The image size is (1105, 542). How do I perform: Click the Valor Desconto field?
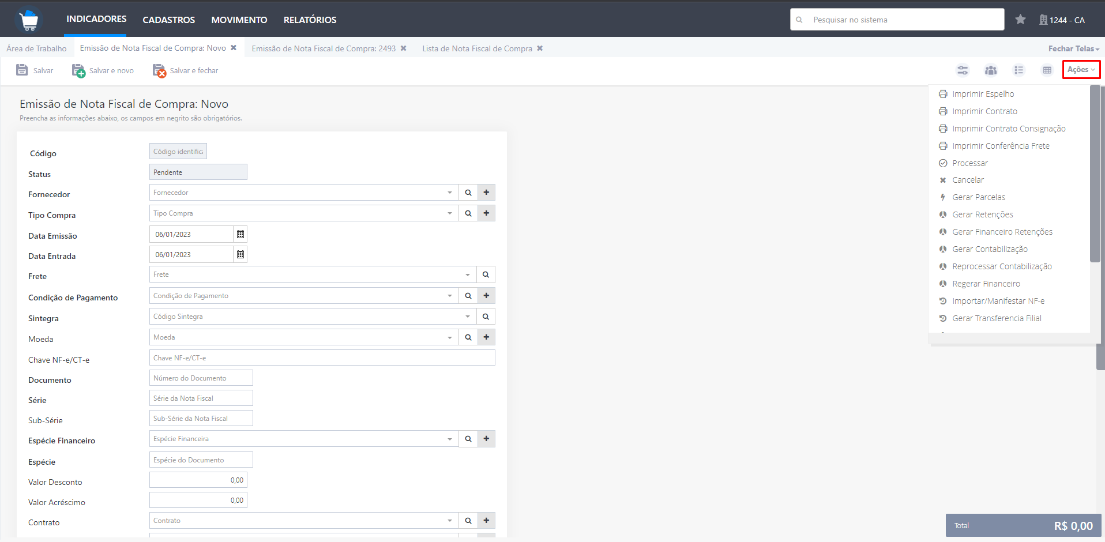(198, 480)
